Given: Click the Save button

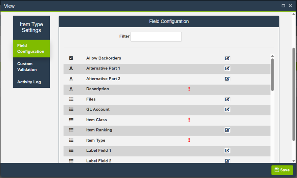Looking at the screenshot, I should click(282, 170).
